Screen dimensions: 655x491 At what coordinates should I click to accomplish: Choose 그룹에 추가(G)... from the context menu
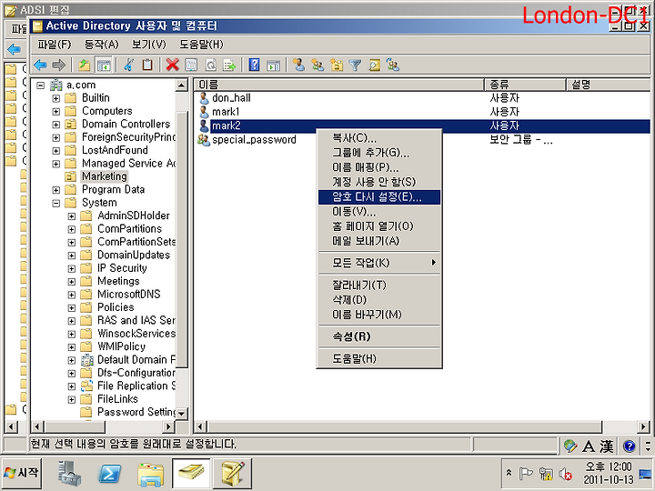click(378, 153)
